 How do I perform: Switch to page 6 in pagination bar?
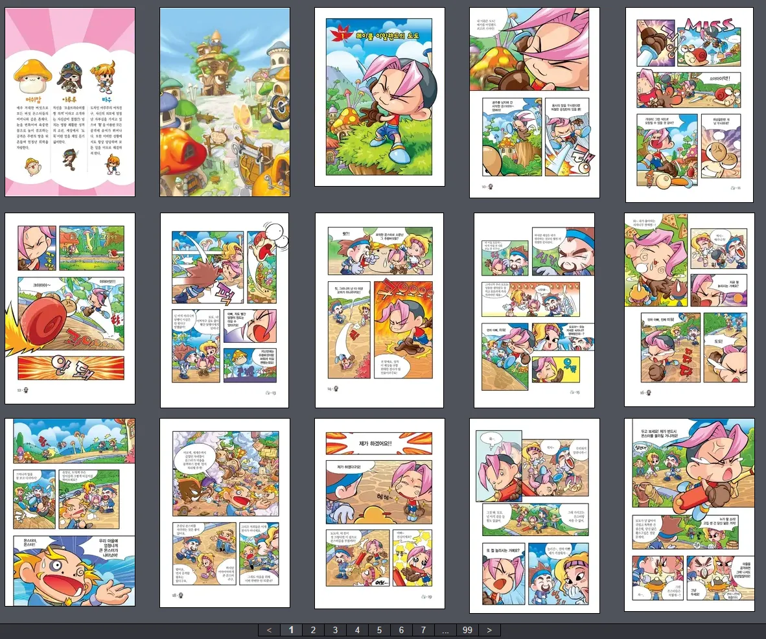point(401,630)
